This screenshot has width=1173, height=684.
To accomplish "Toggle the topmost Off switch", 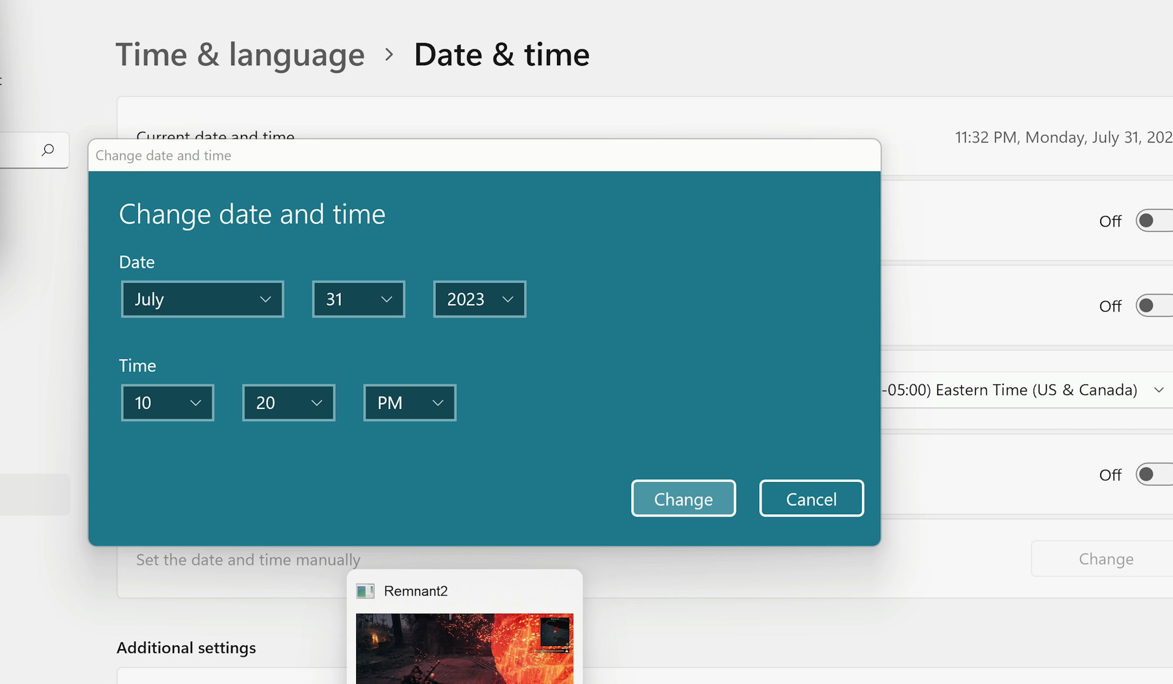I will [x=1153, y=221].
